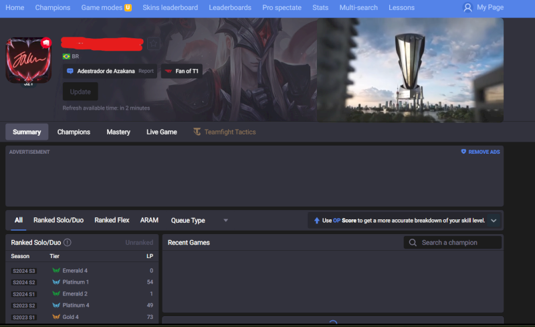Open Skins leaderboard page

171,7
